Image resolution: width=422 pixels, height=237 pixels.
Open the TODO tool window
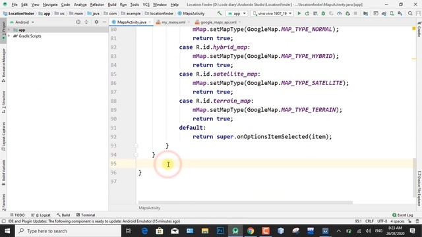pyautogui.click(x=17, y=215)
